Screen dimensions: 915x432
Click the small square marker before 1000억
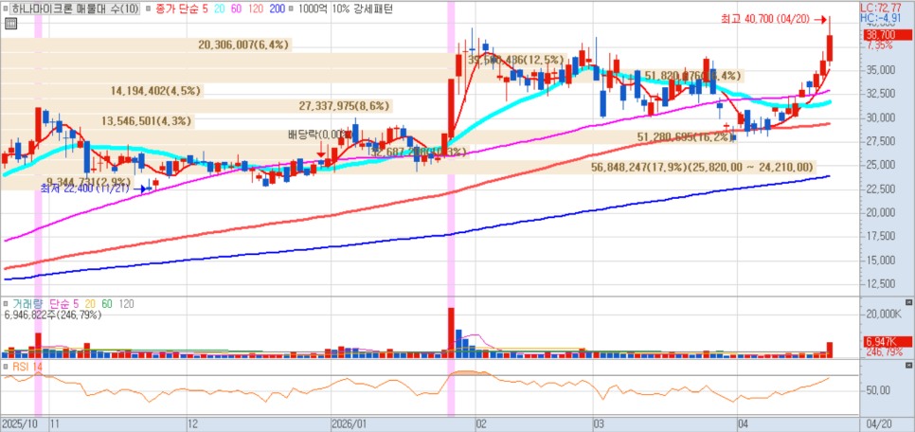point(293,9)
